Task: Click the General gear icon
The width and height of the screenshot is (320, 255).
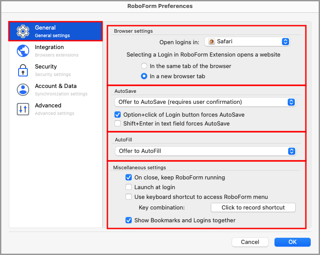Action: coord(23,31)
